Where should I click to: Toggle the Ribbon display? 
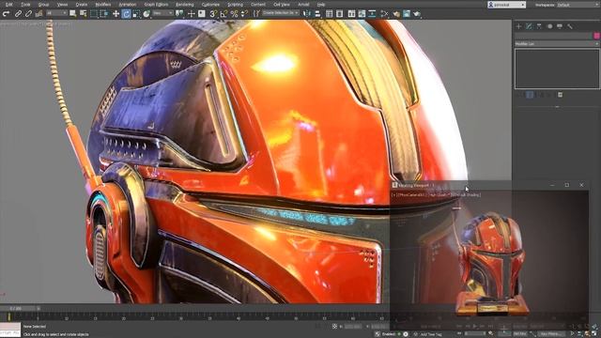tap(351, 14)
